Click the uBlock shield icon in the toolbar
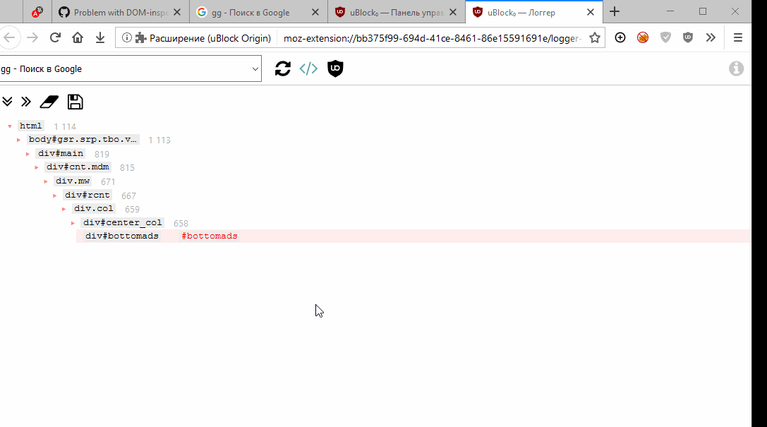This screenshot has width=767, height=427. pos(688,37)
